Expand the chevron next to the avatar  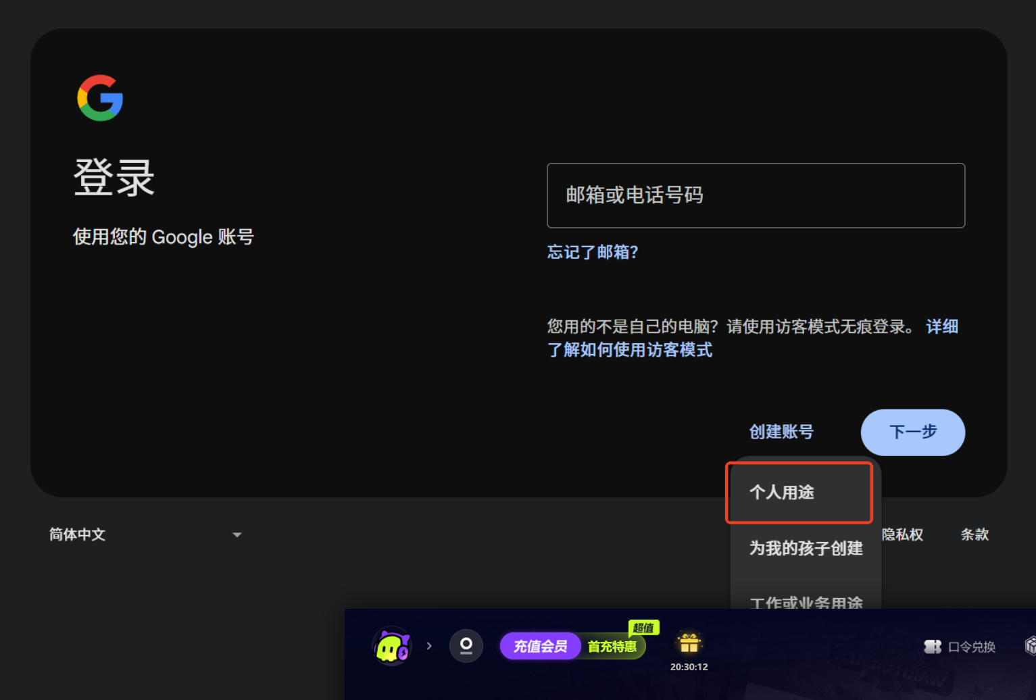coord(429,646)
